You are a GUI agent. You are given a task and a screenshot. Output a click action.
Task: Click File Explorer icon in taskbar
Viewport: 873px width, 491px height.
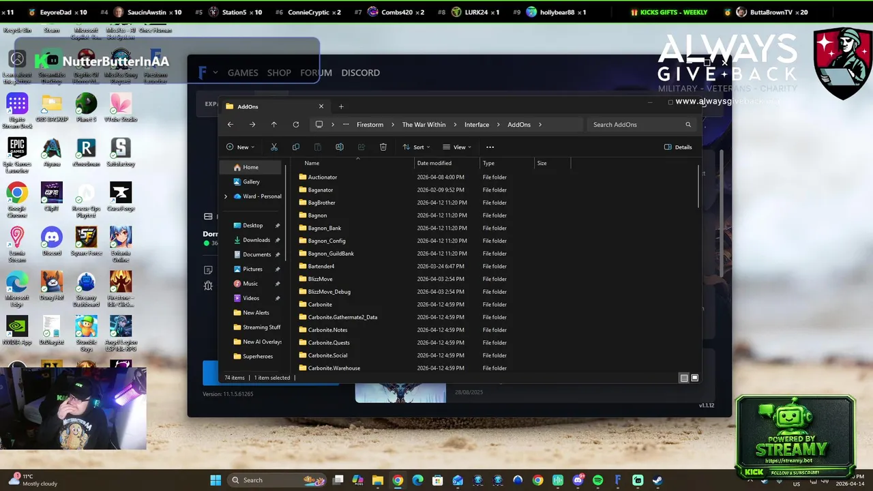click(x=378, y=480)
